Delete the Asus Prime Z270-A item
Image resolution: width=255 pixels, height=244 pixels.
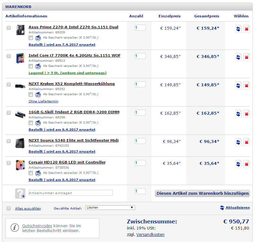click(247, 29)
